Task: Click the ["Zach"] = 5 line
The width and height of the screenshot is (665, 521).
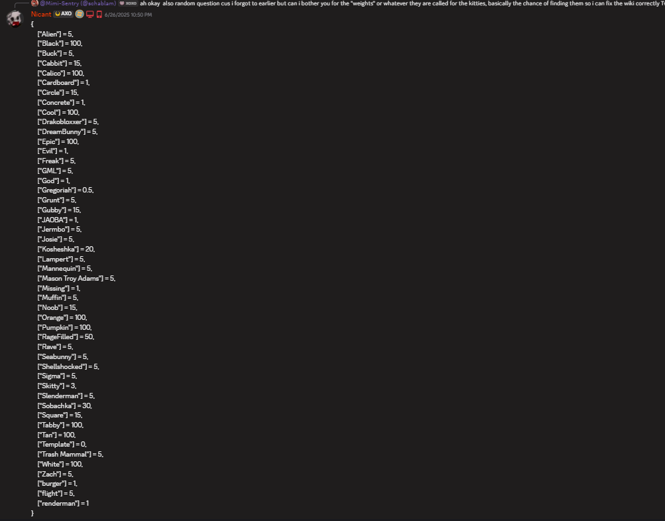Action: pyautogui.click(x=55, y=475)
